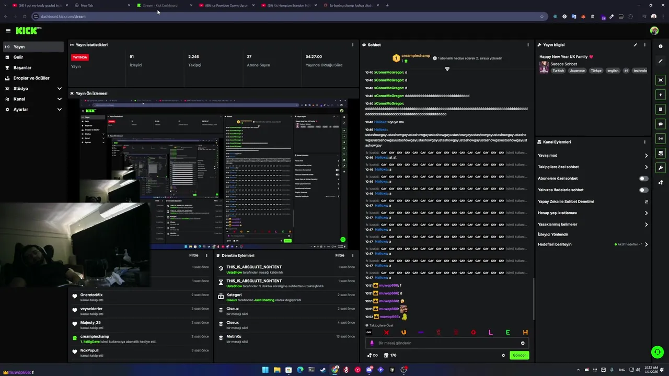
Task: Open the Windows Start button
Action: [x=265, y=370]
